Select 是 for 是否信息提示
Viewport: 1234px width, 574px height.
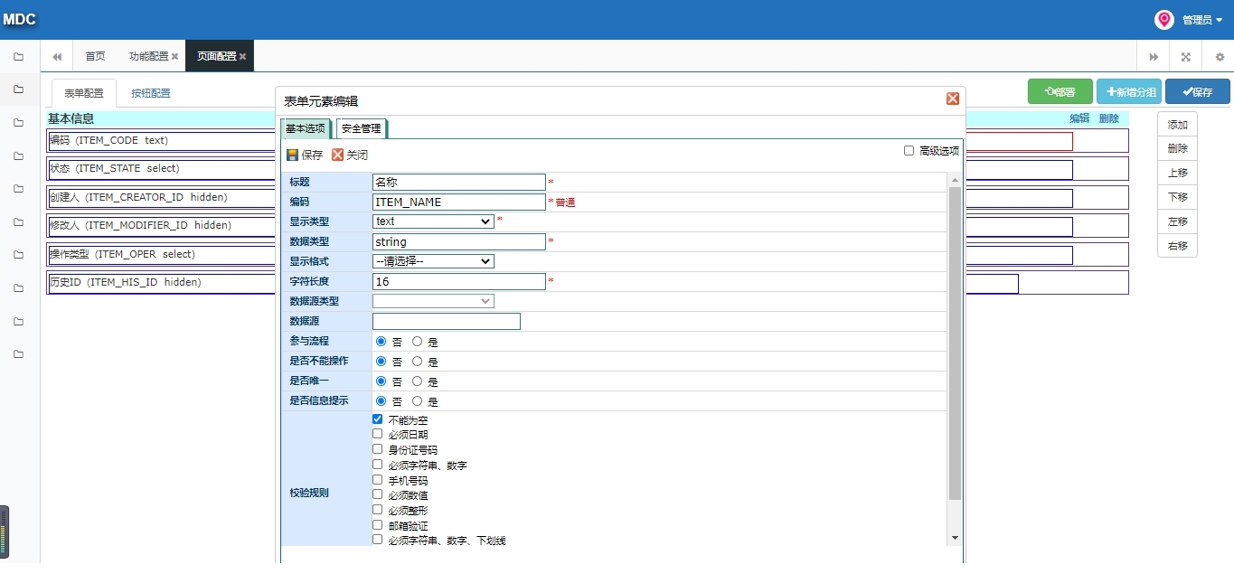click(417, 401)
